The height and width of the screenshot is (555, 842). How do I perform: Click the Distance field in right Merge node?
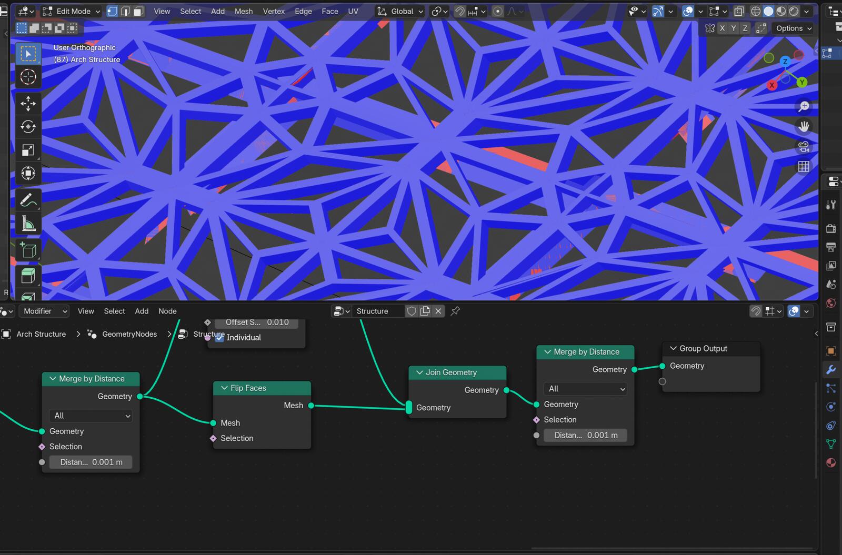[585, 435]
